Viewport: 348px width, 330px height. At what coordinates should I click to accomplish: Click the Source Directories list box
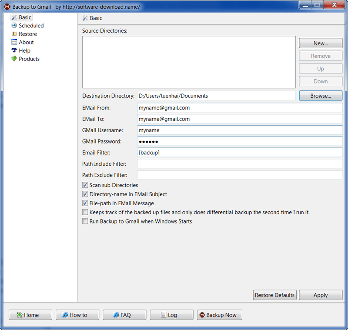pyautogui.click(x=189, y=62)
